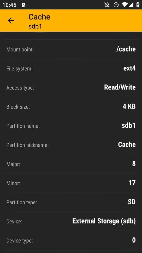
Task: Tap the Block size 4 KB row
Action: 71,106
